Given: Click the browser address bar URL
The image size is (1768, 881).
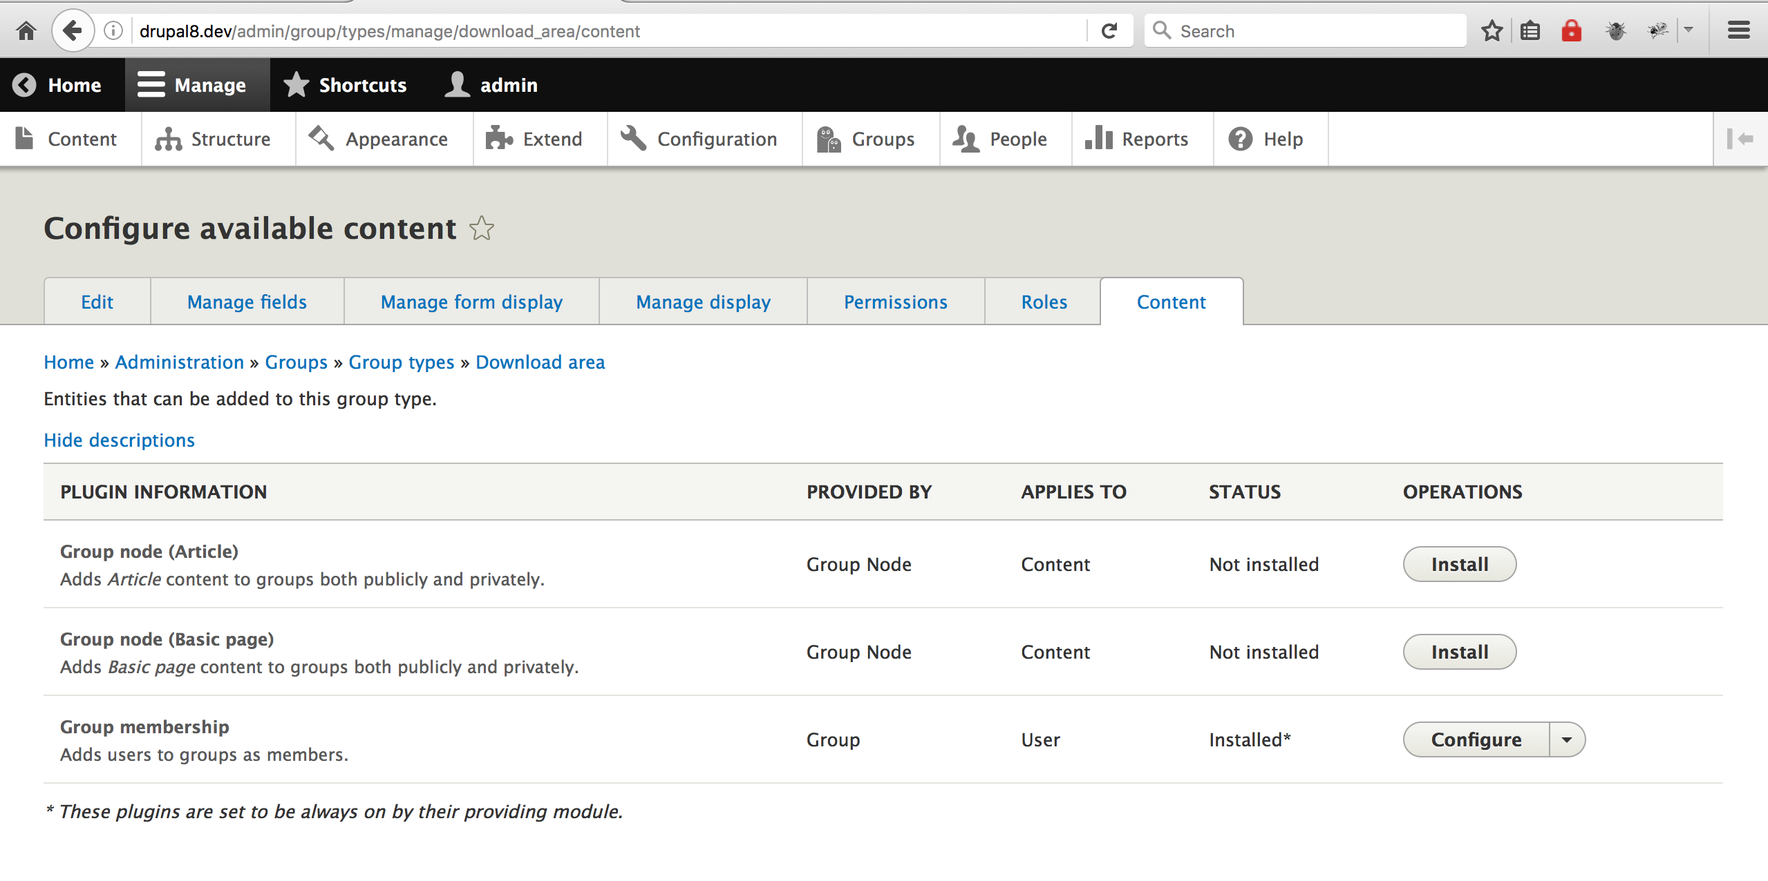Looking at the screenshot, I should coord(390,31).
